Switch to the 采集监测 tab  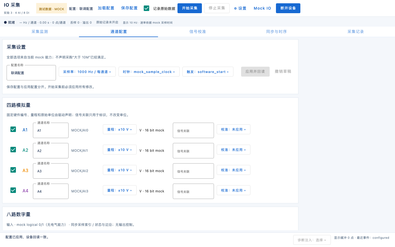39,32
